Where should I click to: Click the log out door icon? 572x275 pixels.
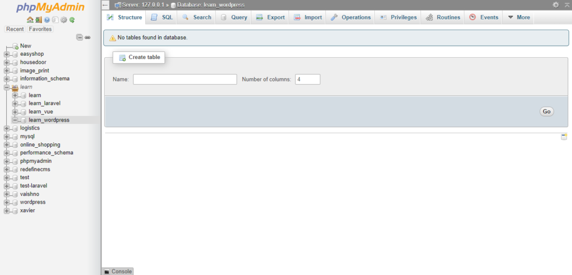[x=39, y=20]
